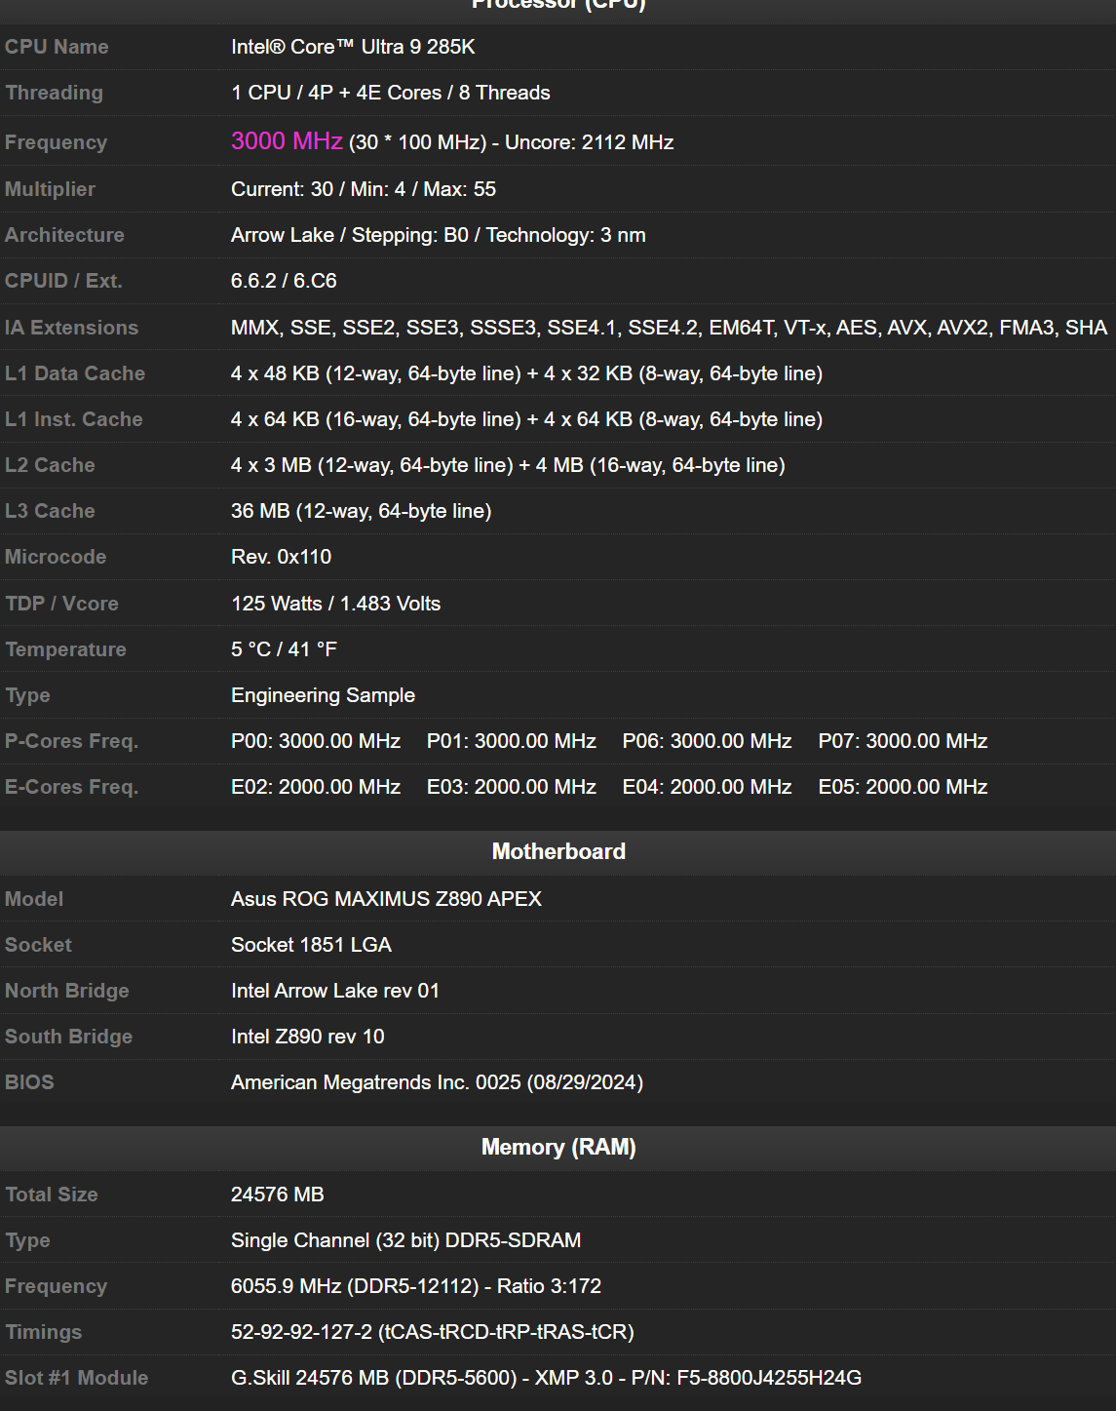Viewport: 1116px width, 1411px height.
Task: Click the Multiplier row label
Action: 50,189
